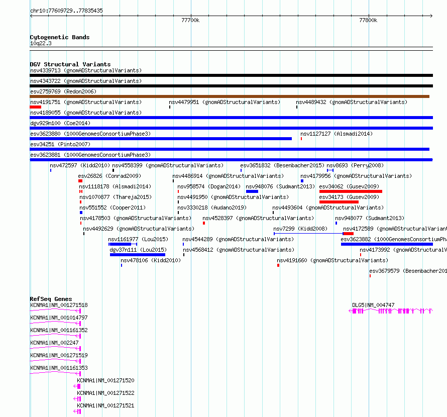Click esv3651832 (Besenbacher2015) label

[282, 165]
